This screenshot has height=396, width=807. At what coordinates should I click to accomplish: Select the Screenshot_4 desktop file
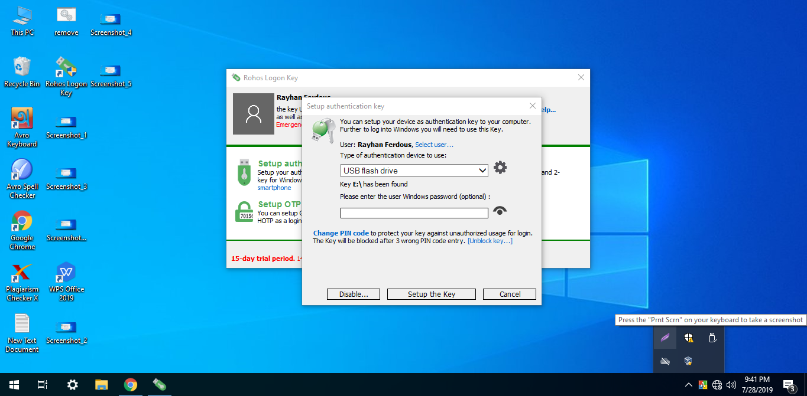111,24
